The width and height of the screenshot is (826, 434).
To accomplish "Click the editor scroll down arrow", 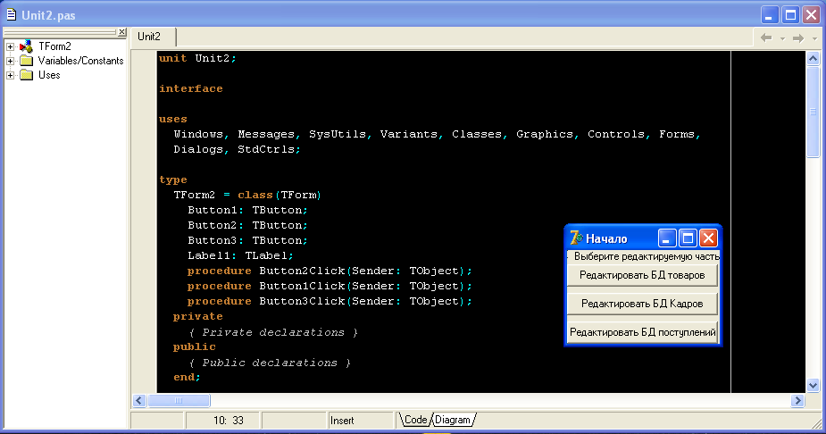I will (x=813, y=386).
